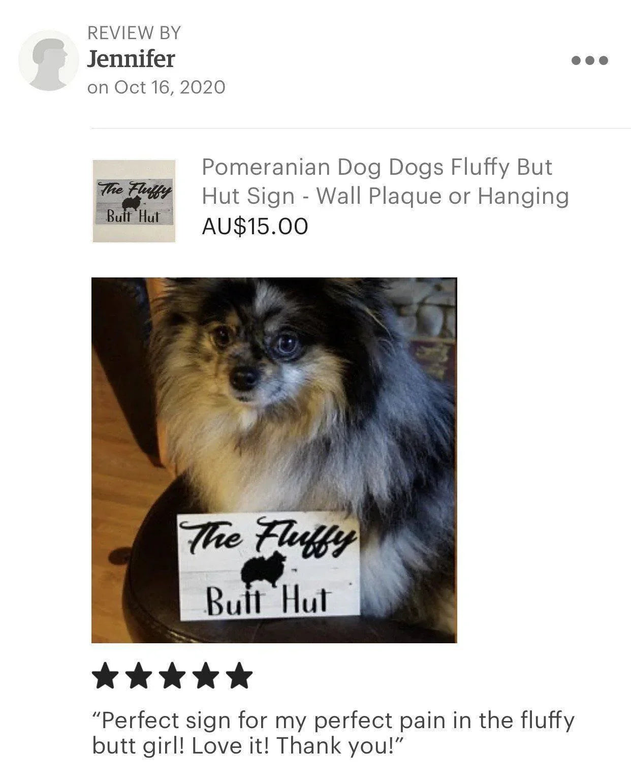The height and width of the screenshot is (784, 631).
Task: Open reviewer name Jennifer
Action: (131, 59)
